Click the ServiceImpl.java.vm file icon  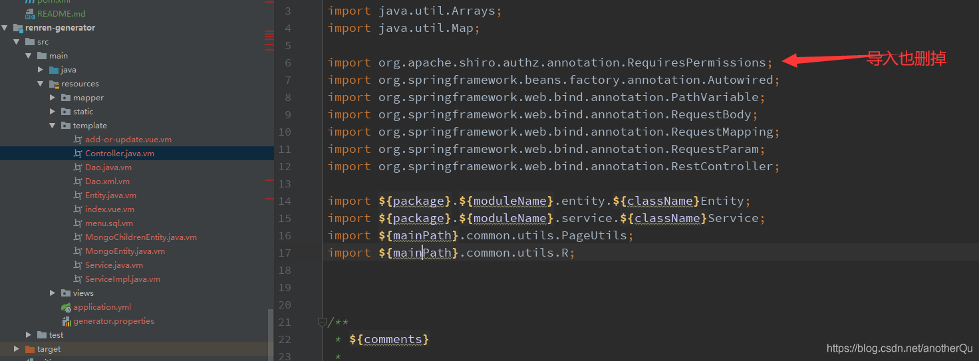(x=78, y=279)
